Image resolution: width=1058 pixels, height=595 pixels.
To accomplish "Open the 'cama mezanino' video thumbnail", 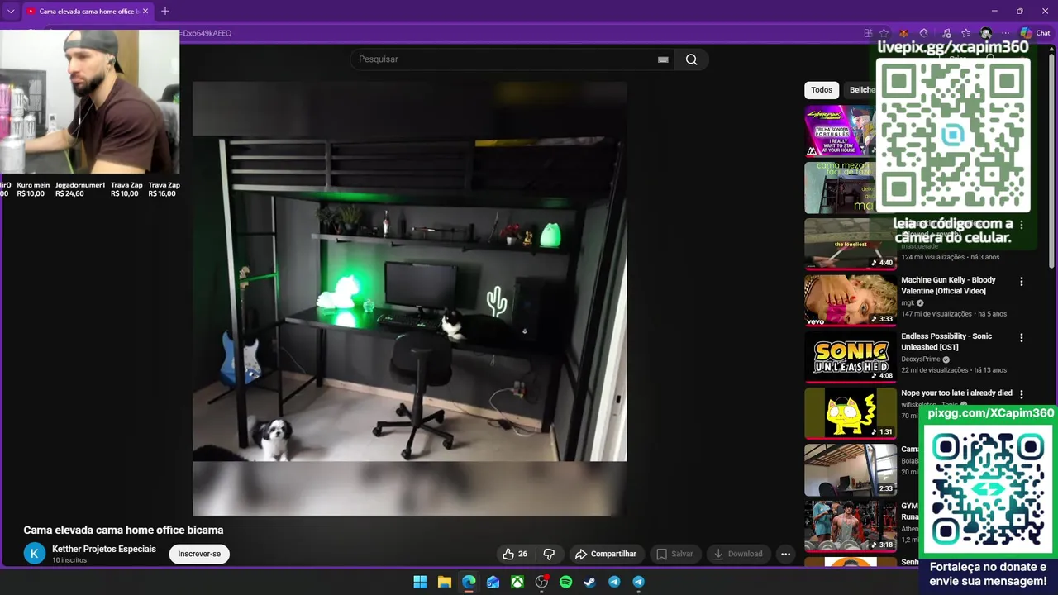I will coord(840,188).
